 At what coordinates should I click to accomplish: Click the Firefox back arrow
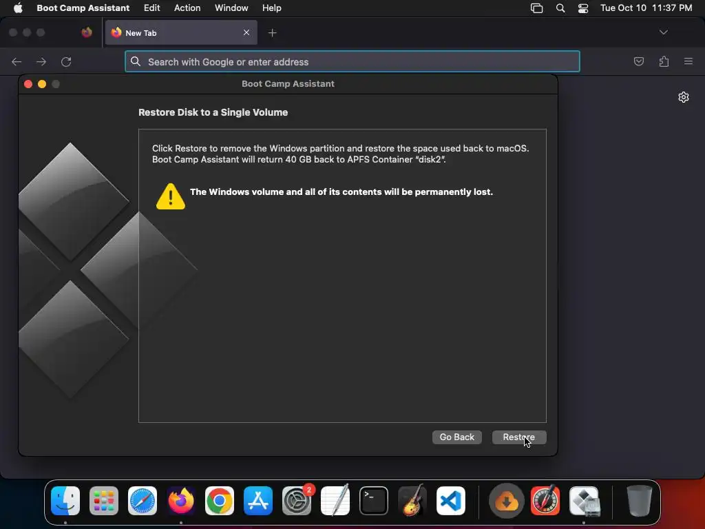pos(17,61)
